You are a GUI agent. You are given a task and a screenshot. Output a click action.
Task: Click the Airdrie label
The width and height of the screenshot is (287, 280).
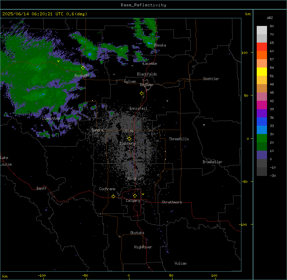coord(135,179)
